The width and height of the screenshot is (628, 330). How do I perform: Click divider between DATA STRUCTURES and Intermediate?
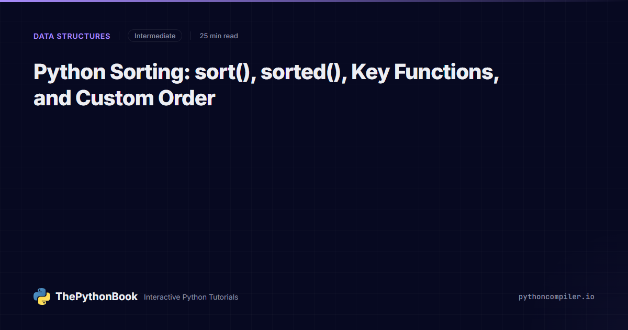(x=119, y=36)
